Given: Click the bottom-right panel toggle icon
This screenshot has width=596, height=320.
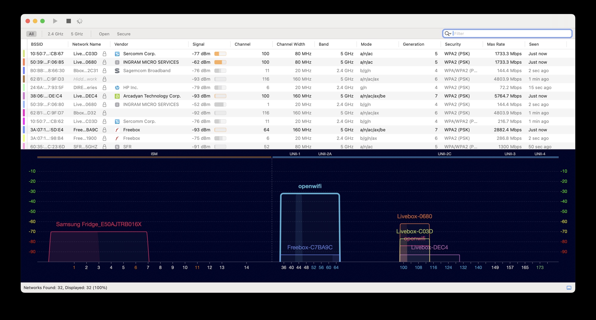Looking at the screenshot, I should (569, 288).
